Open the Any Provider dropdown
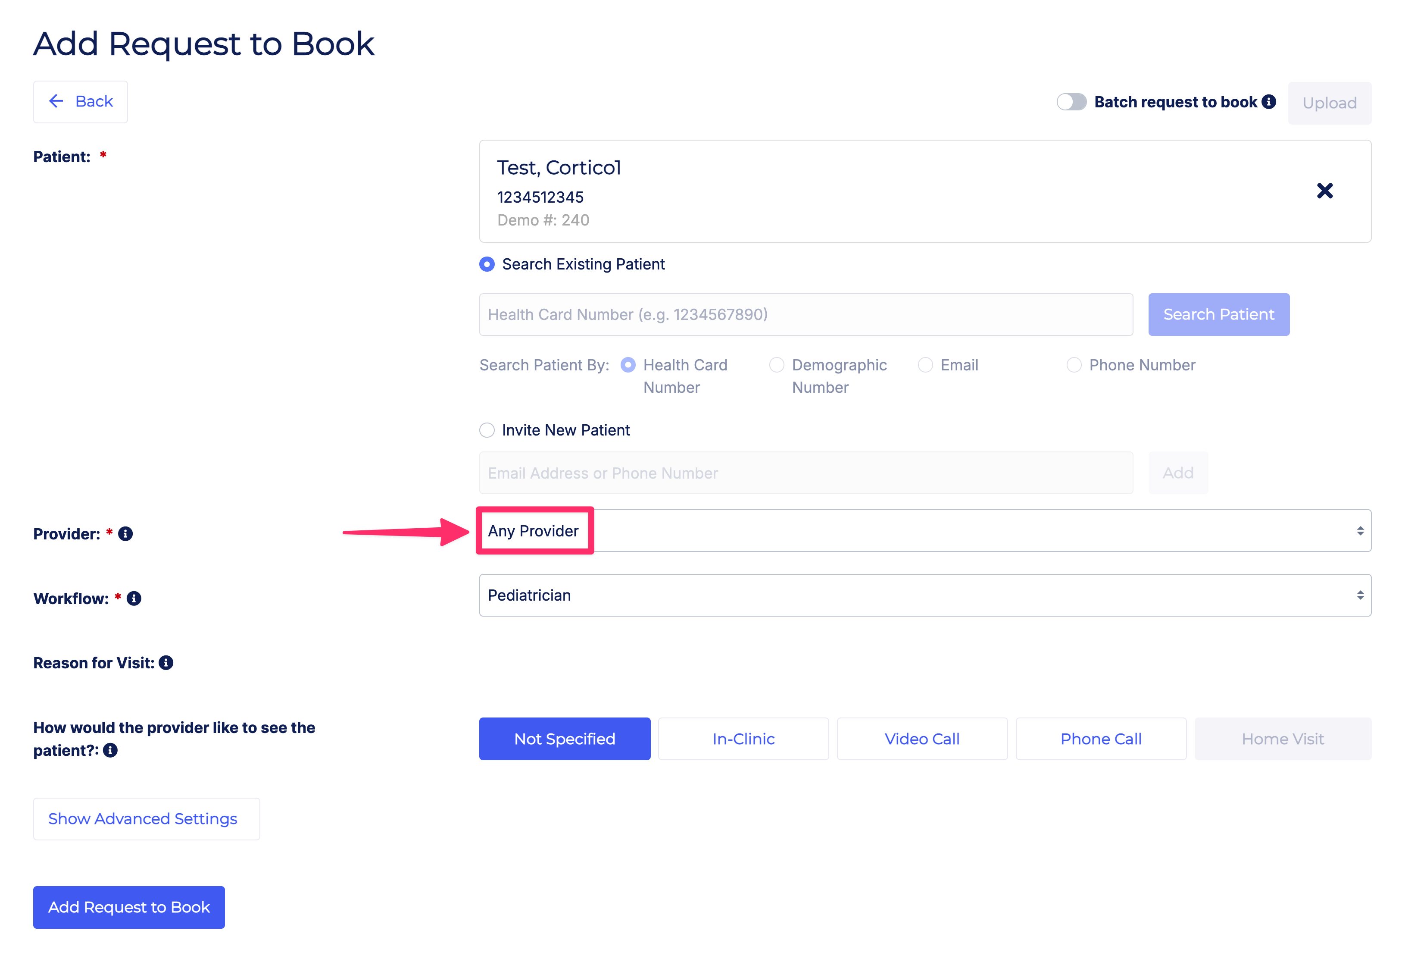This screenshot has height=965, width=1405. [924, 531]
